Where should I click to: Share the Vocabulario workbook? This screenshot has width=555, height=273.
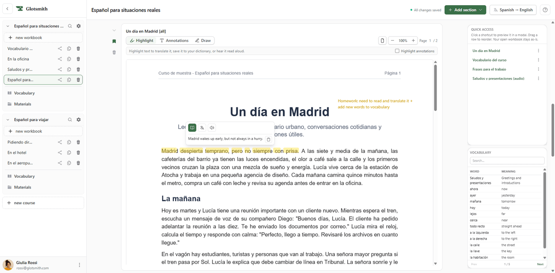tap(60, 49)
